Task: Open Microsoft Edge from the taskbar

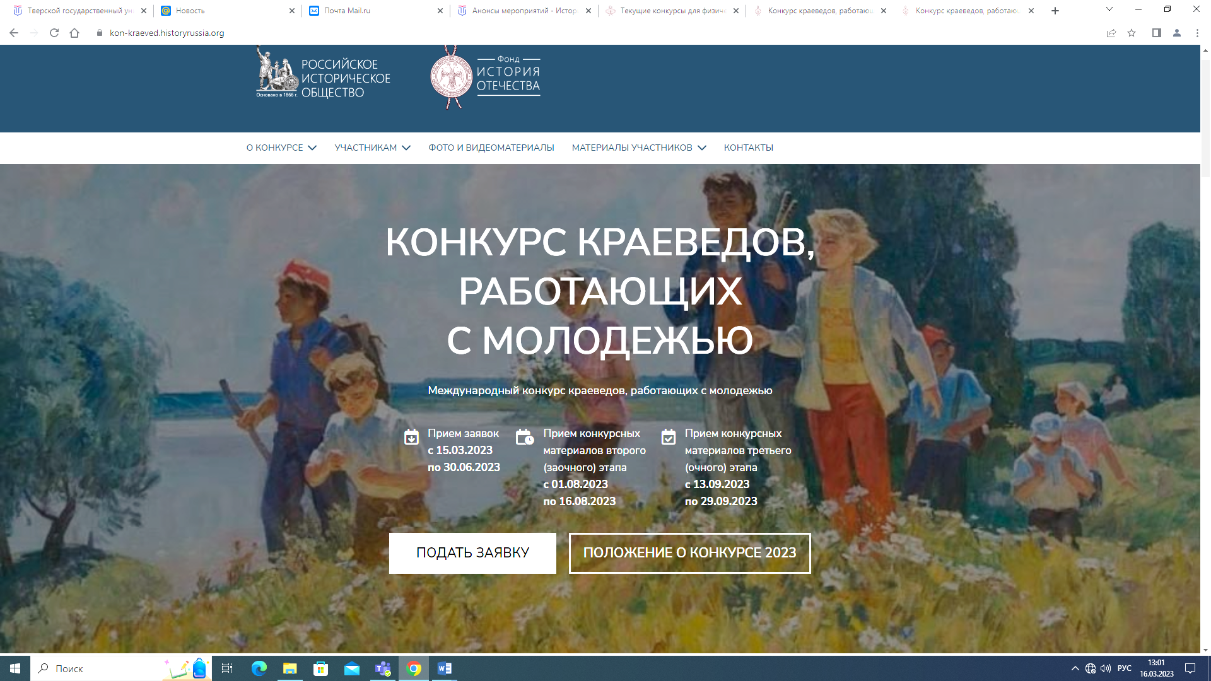Action: coord(259,668)
